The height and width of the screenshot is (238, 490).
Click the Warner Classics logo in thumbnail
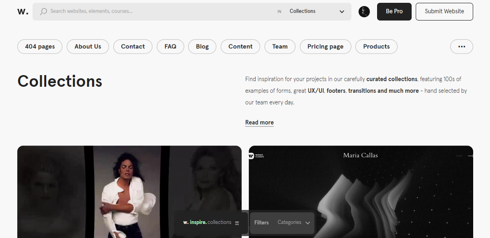[256, 155]
